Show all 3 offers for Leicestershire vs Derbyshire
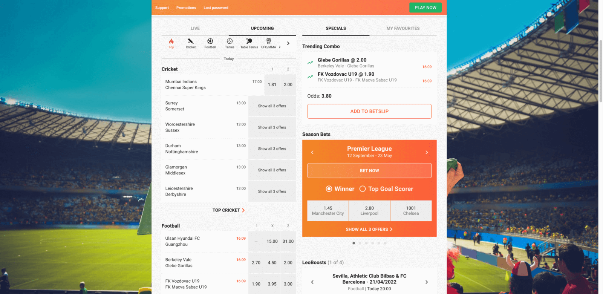This screenshot has width=603, height=294. click(272, 191)
